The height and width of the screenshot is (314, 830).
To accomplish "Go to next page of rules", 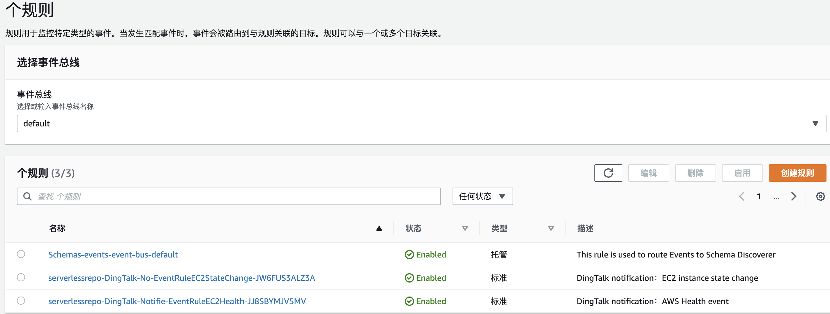I will [793, 196].
